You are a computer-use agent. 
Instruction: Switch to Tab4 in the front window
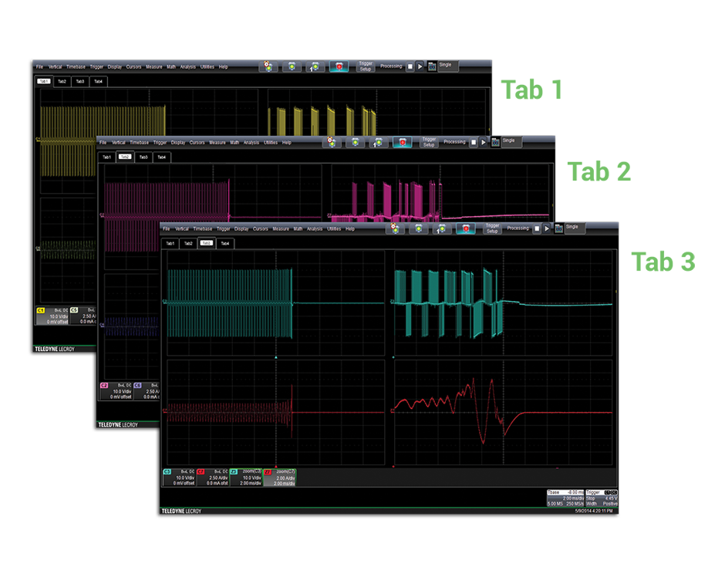tap(224, 243)
